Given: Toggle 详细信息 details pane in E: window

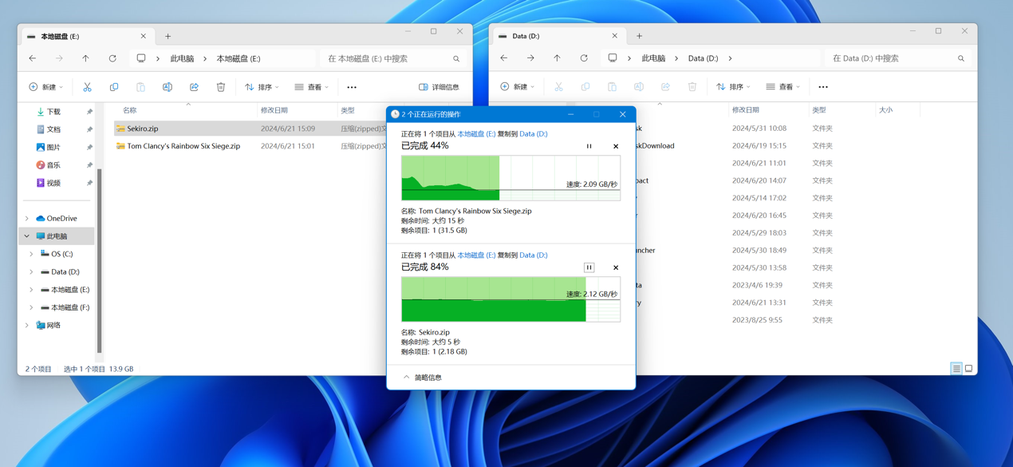Looking at the screenshot, I should 439,87.
